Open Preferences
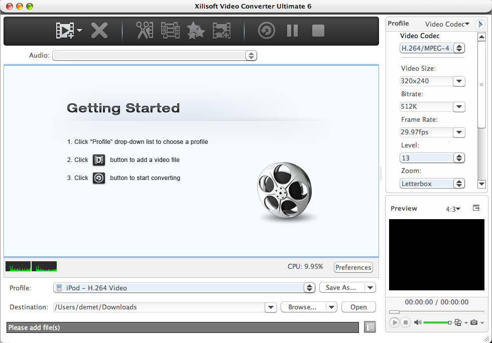 coord(353,267)
